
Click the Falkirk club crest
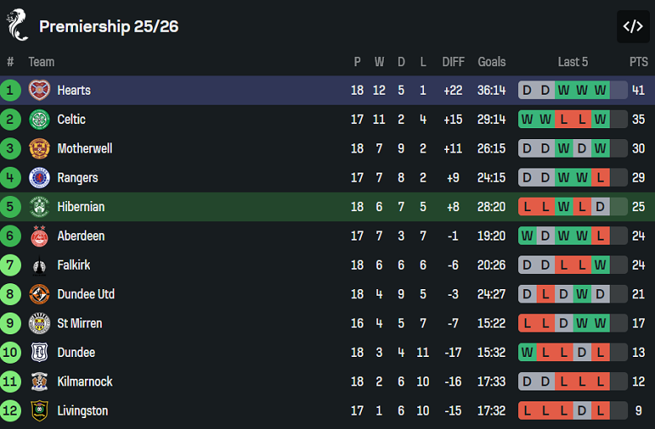(x=39, y=266)
